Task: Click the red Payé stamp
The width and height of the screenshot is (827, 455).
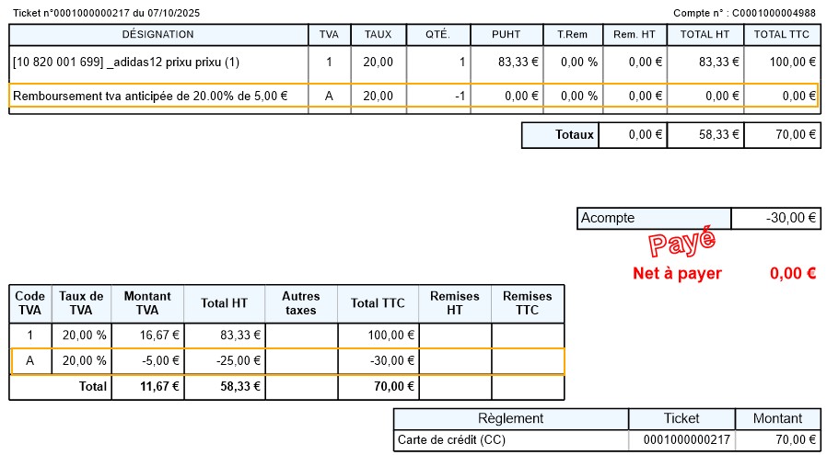Action: pos(681,242)
